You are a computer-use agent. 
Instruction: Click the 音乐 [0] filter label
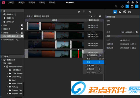click(x=45, y=16)
